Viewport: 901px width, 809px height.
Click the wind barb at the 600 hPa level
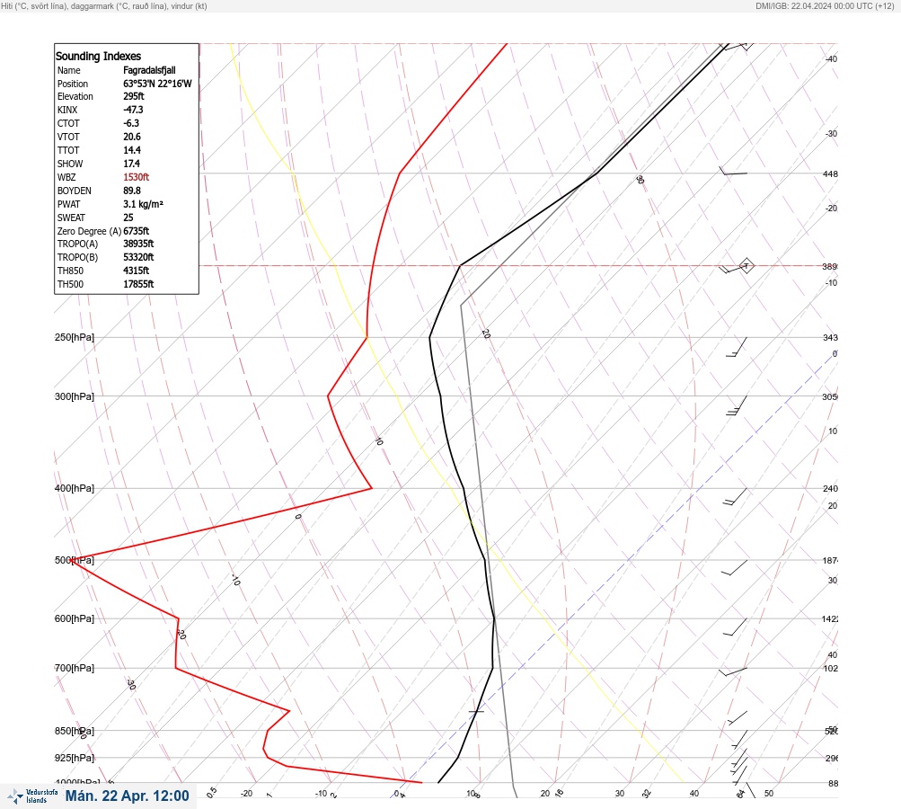(735, 627)
